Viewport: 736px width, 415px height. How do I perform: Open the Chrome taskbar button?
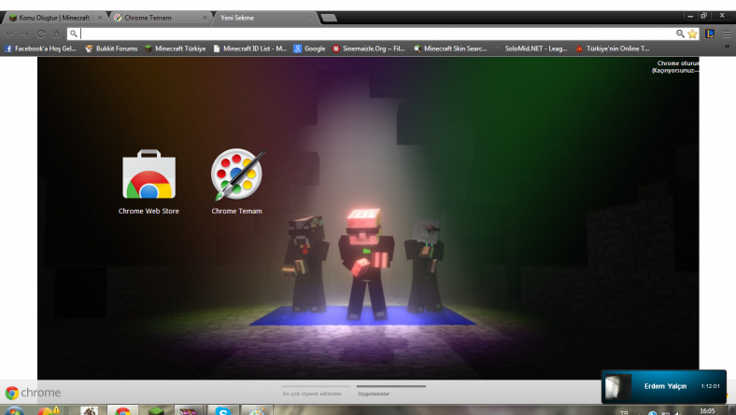(123, 410)
